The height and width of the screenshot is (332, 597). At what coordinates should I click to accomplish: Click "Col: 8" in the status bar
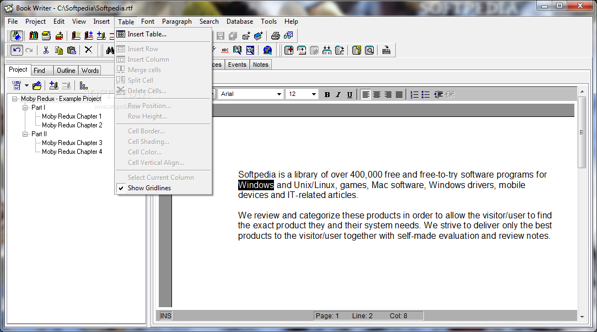pyautogui.click(x=398, y=315)
